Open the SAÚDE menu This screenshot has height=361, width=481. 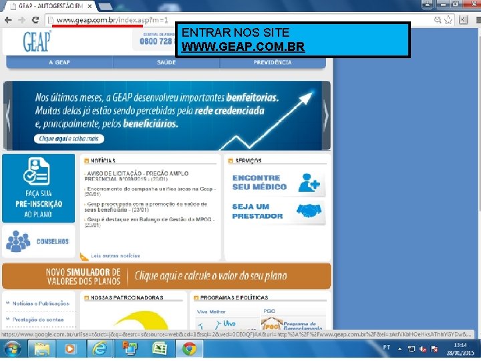click(166, 62)
